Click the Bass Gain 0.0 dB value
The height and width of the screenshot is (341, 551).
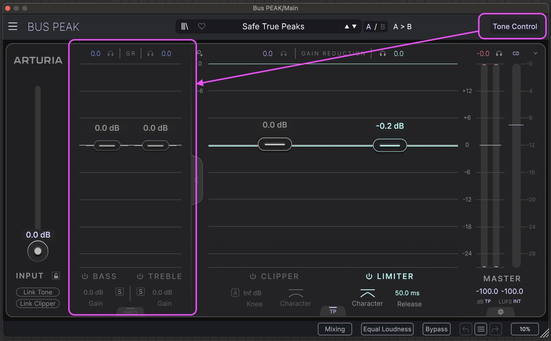click(x=93, y=292)
